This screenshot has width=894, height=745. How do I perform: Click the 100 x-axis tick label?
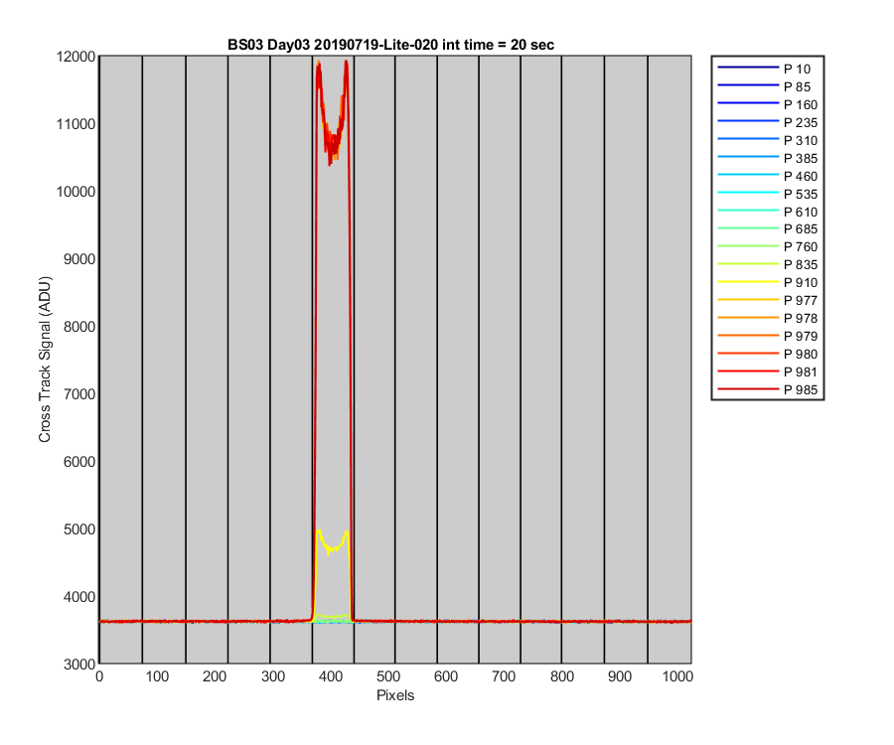click(157, 676)
